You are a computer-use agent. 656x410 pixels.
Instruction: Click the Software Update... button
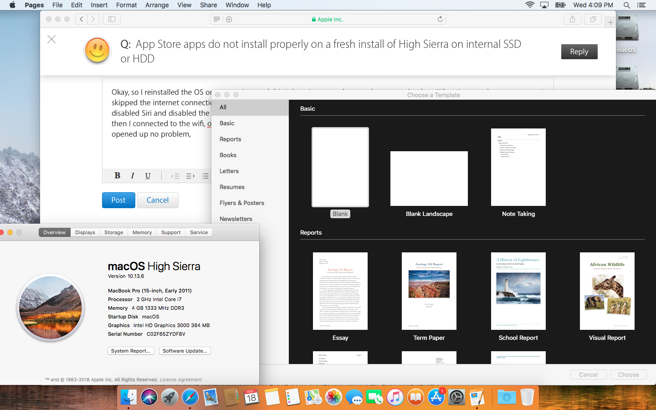tap(185, 351)
